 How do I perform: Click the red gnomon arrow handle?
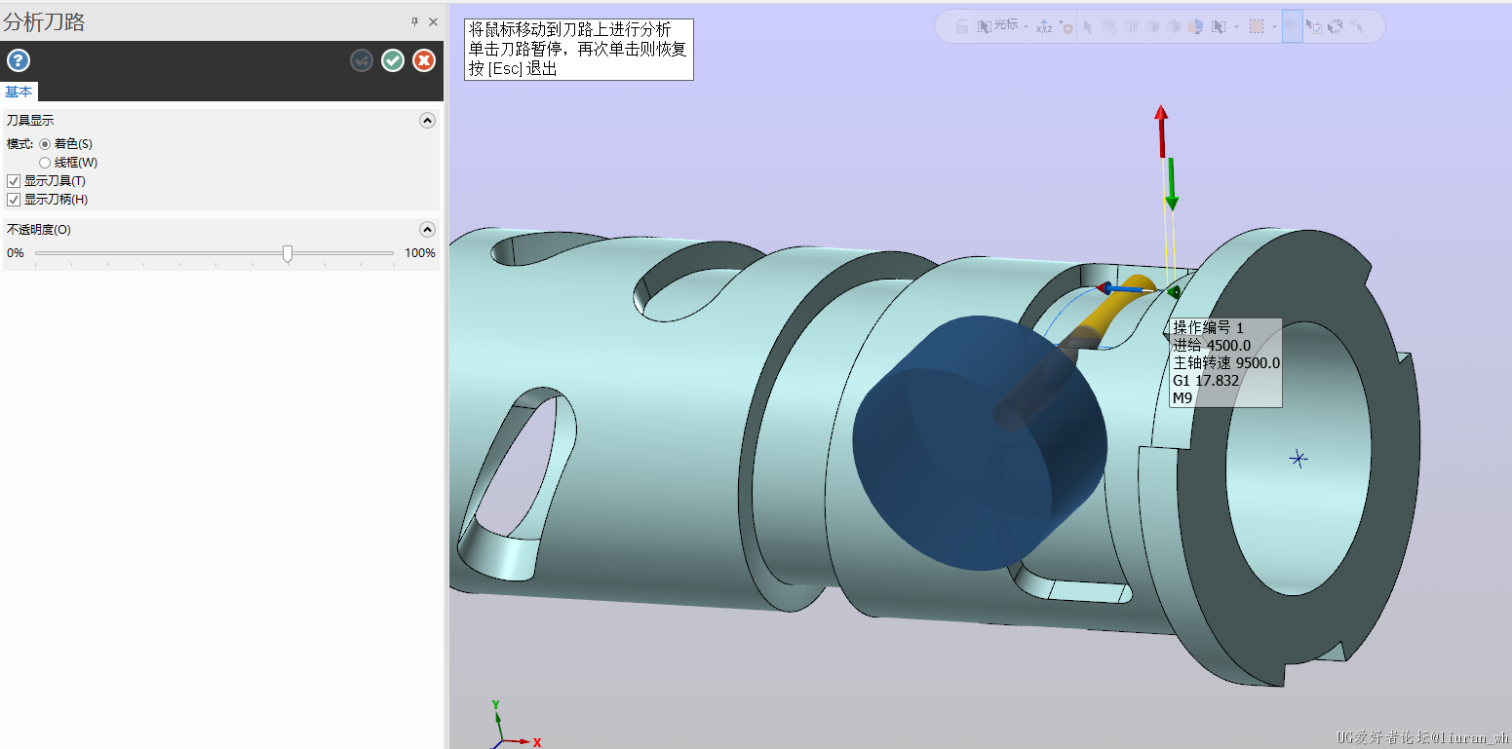point(1161,131)
